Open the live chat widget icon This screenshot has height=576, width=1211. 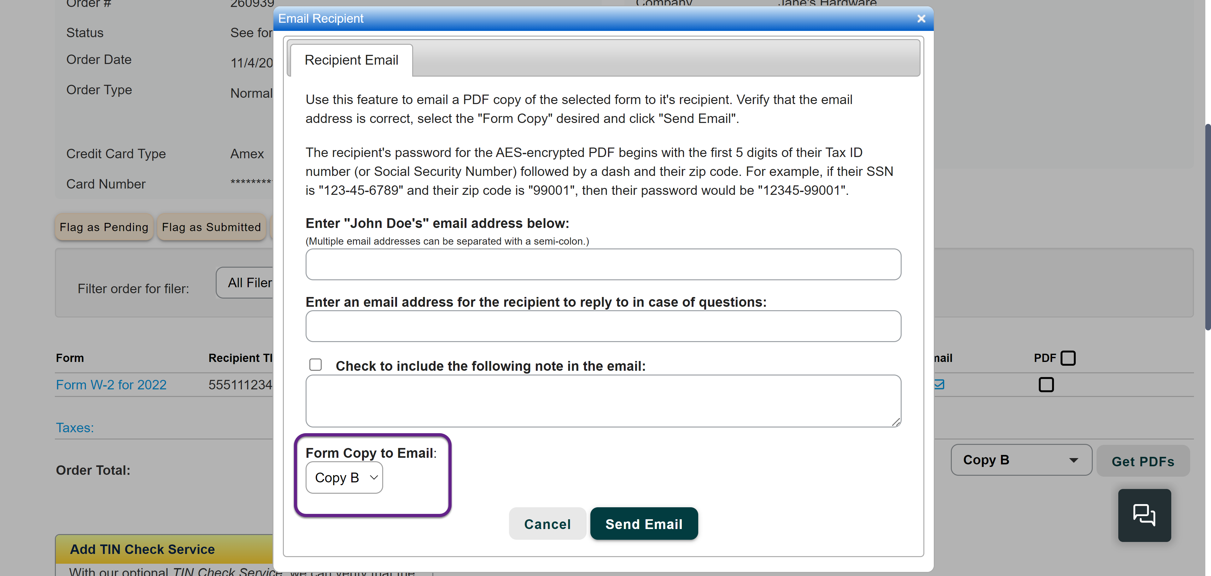pos(1144,515)
